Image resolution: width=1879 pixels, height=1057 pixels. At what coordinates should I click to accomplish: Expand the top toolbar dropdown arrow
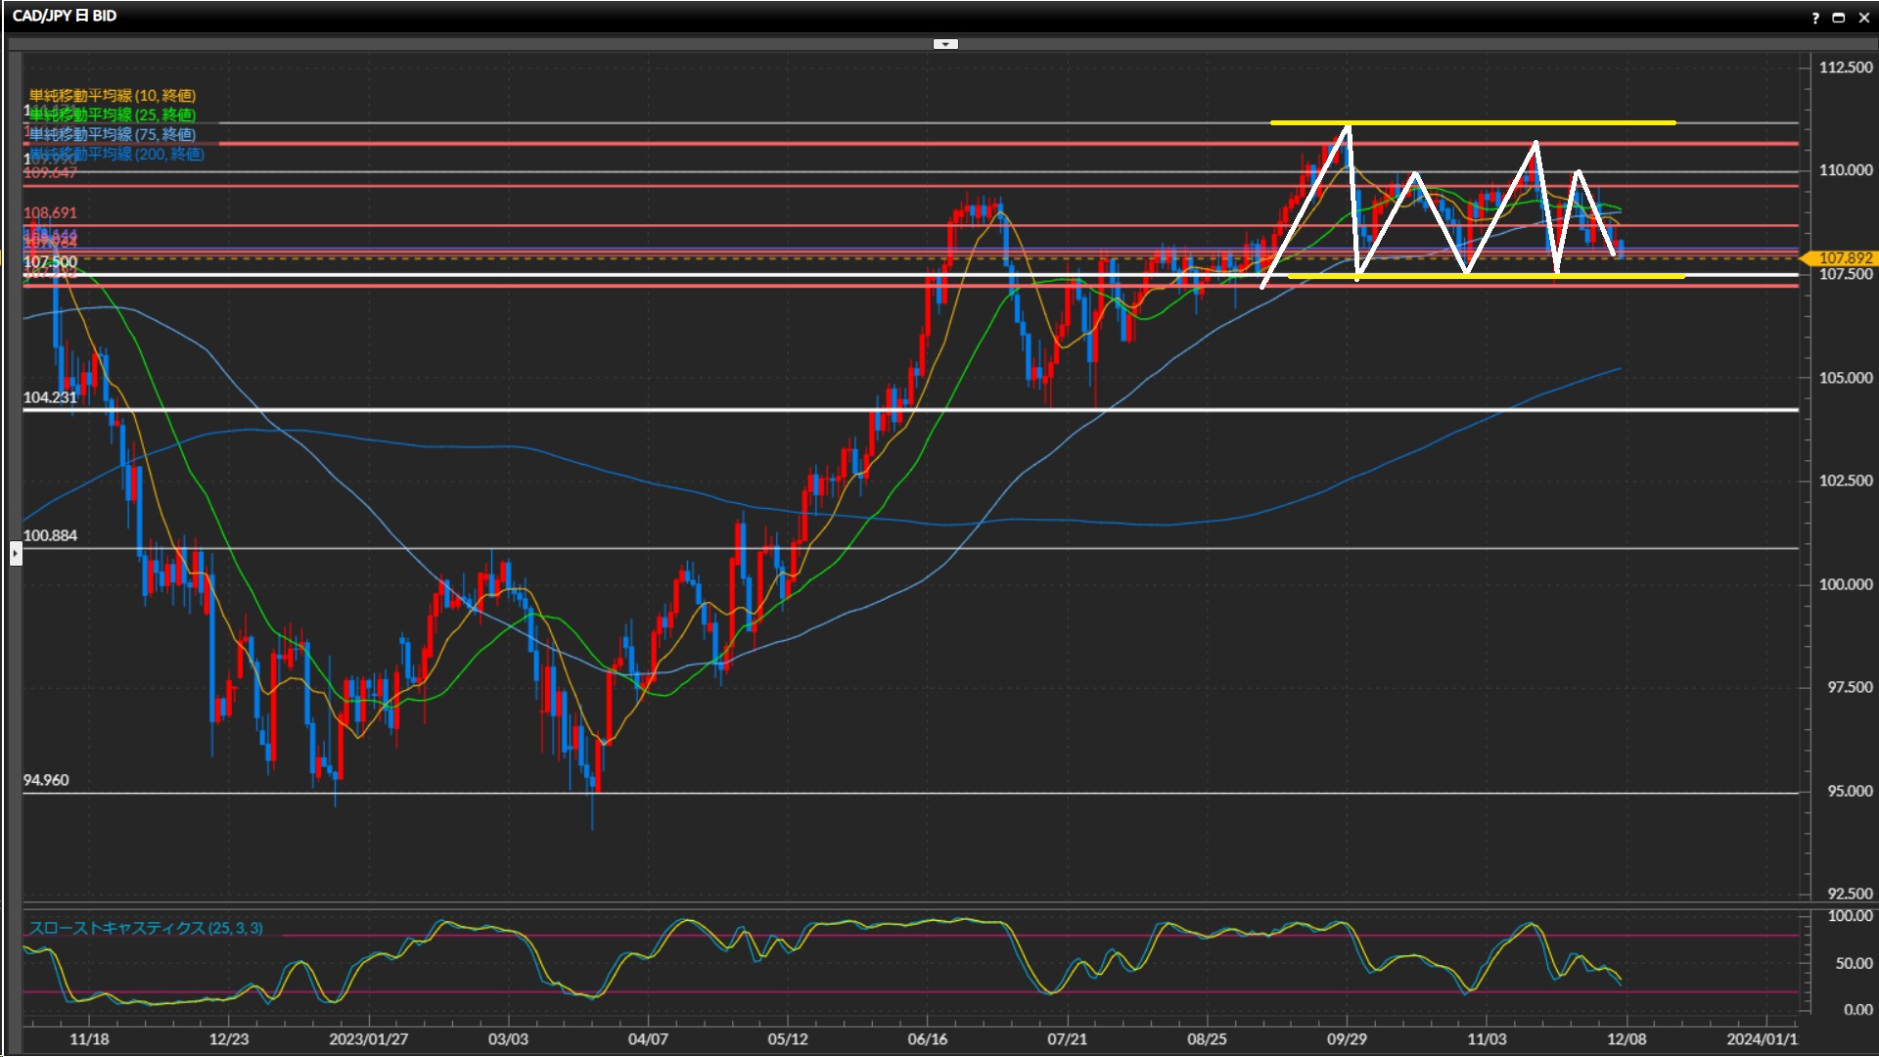(x=945, y=44)
